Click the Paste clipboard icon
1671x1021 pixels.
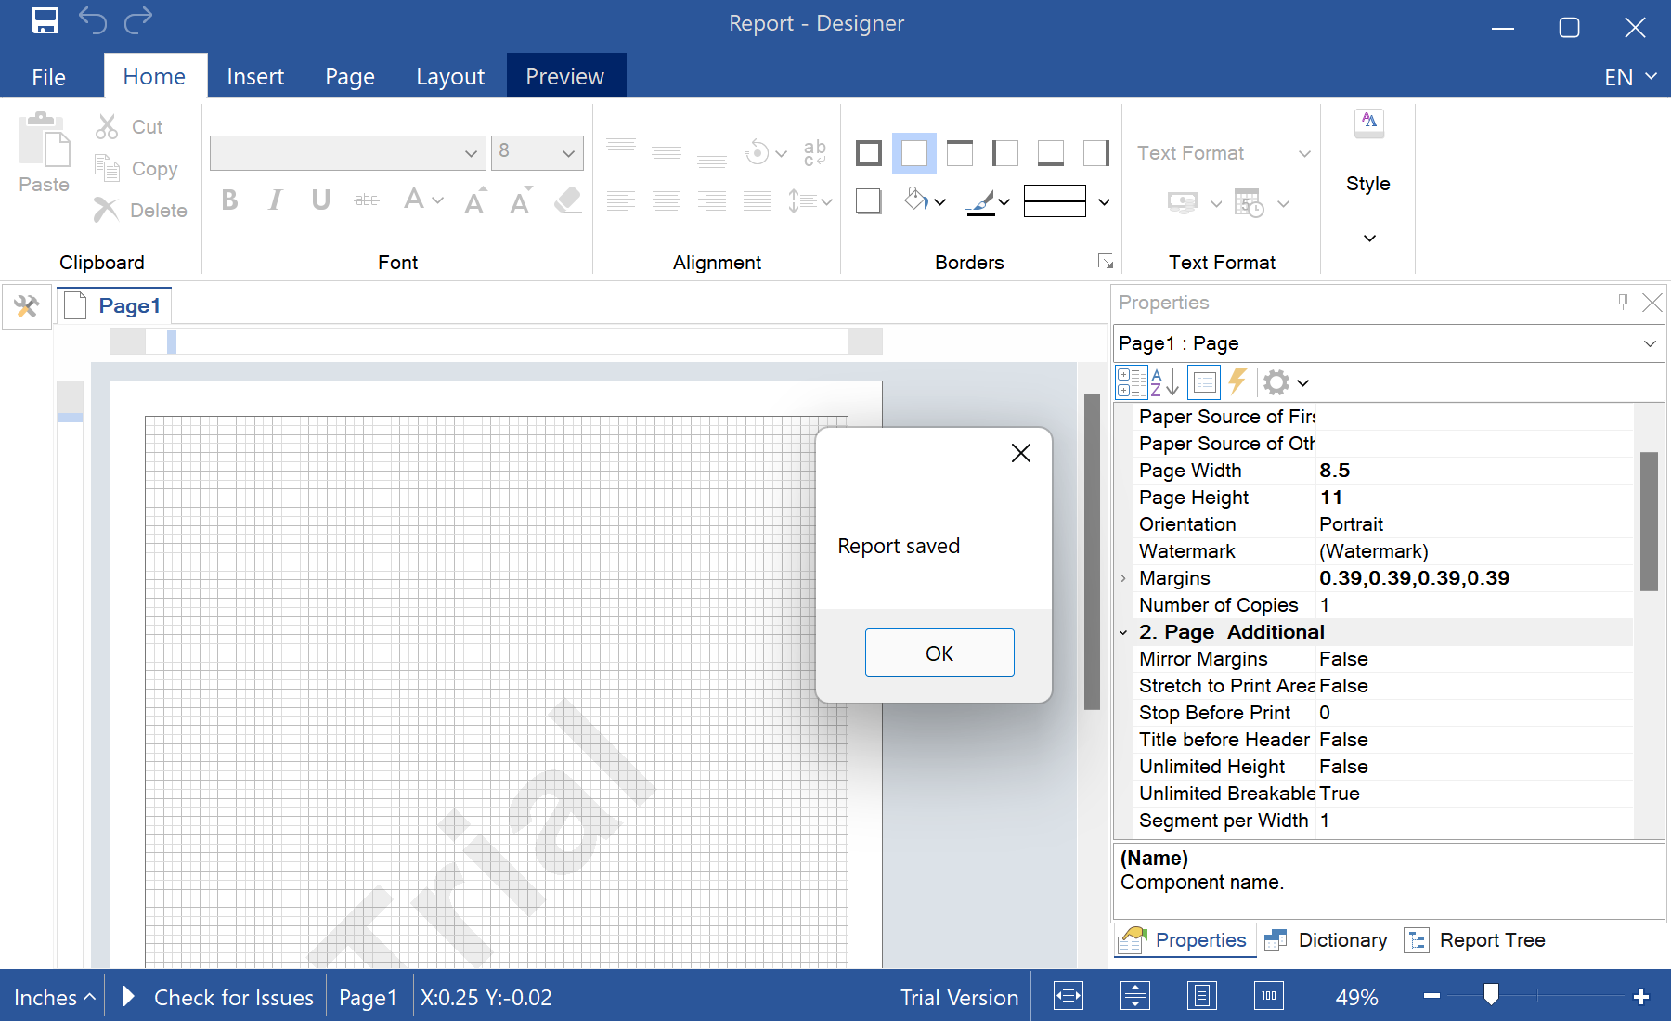pyautogui.click(x=44, y=140)
